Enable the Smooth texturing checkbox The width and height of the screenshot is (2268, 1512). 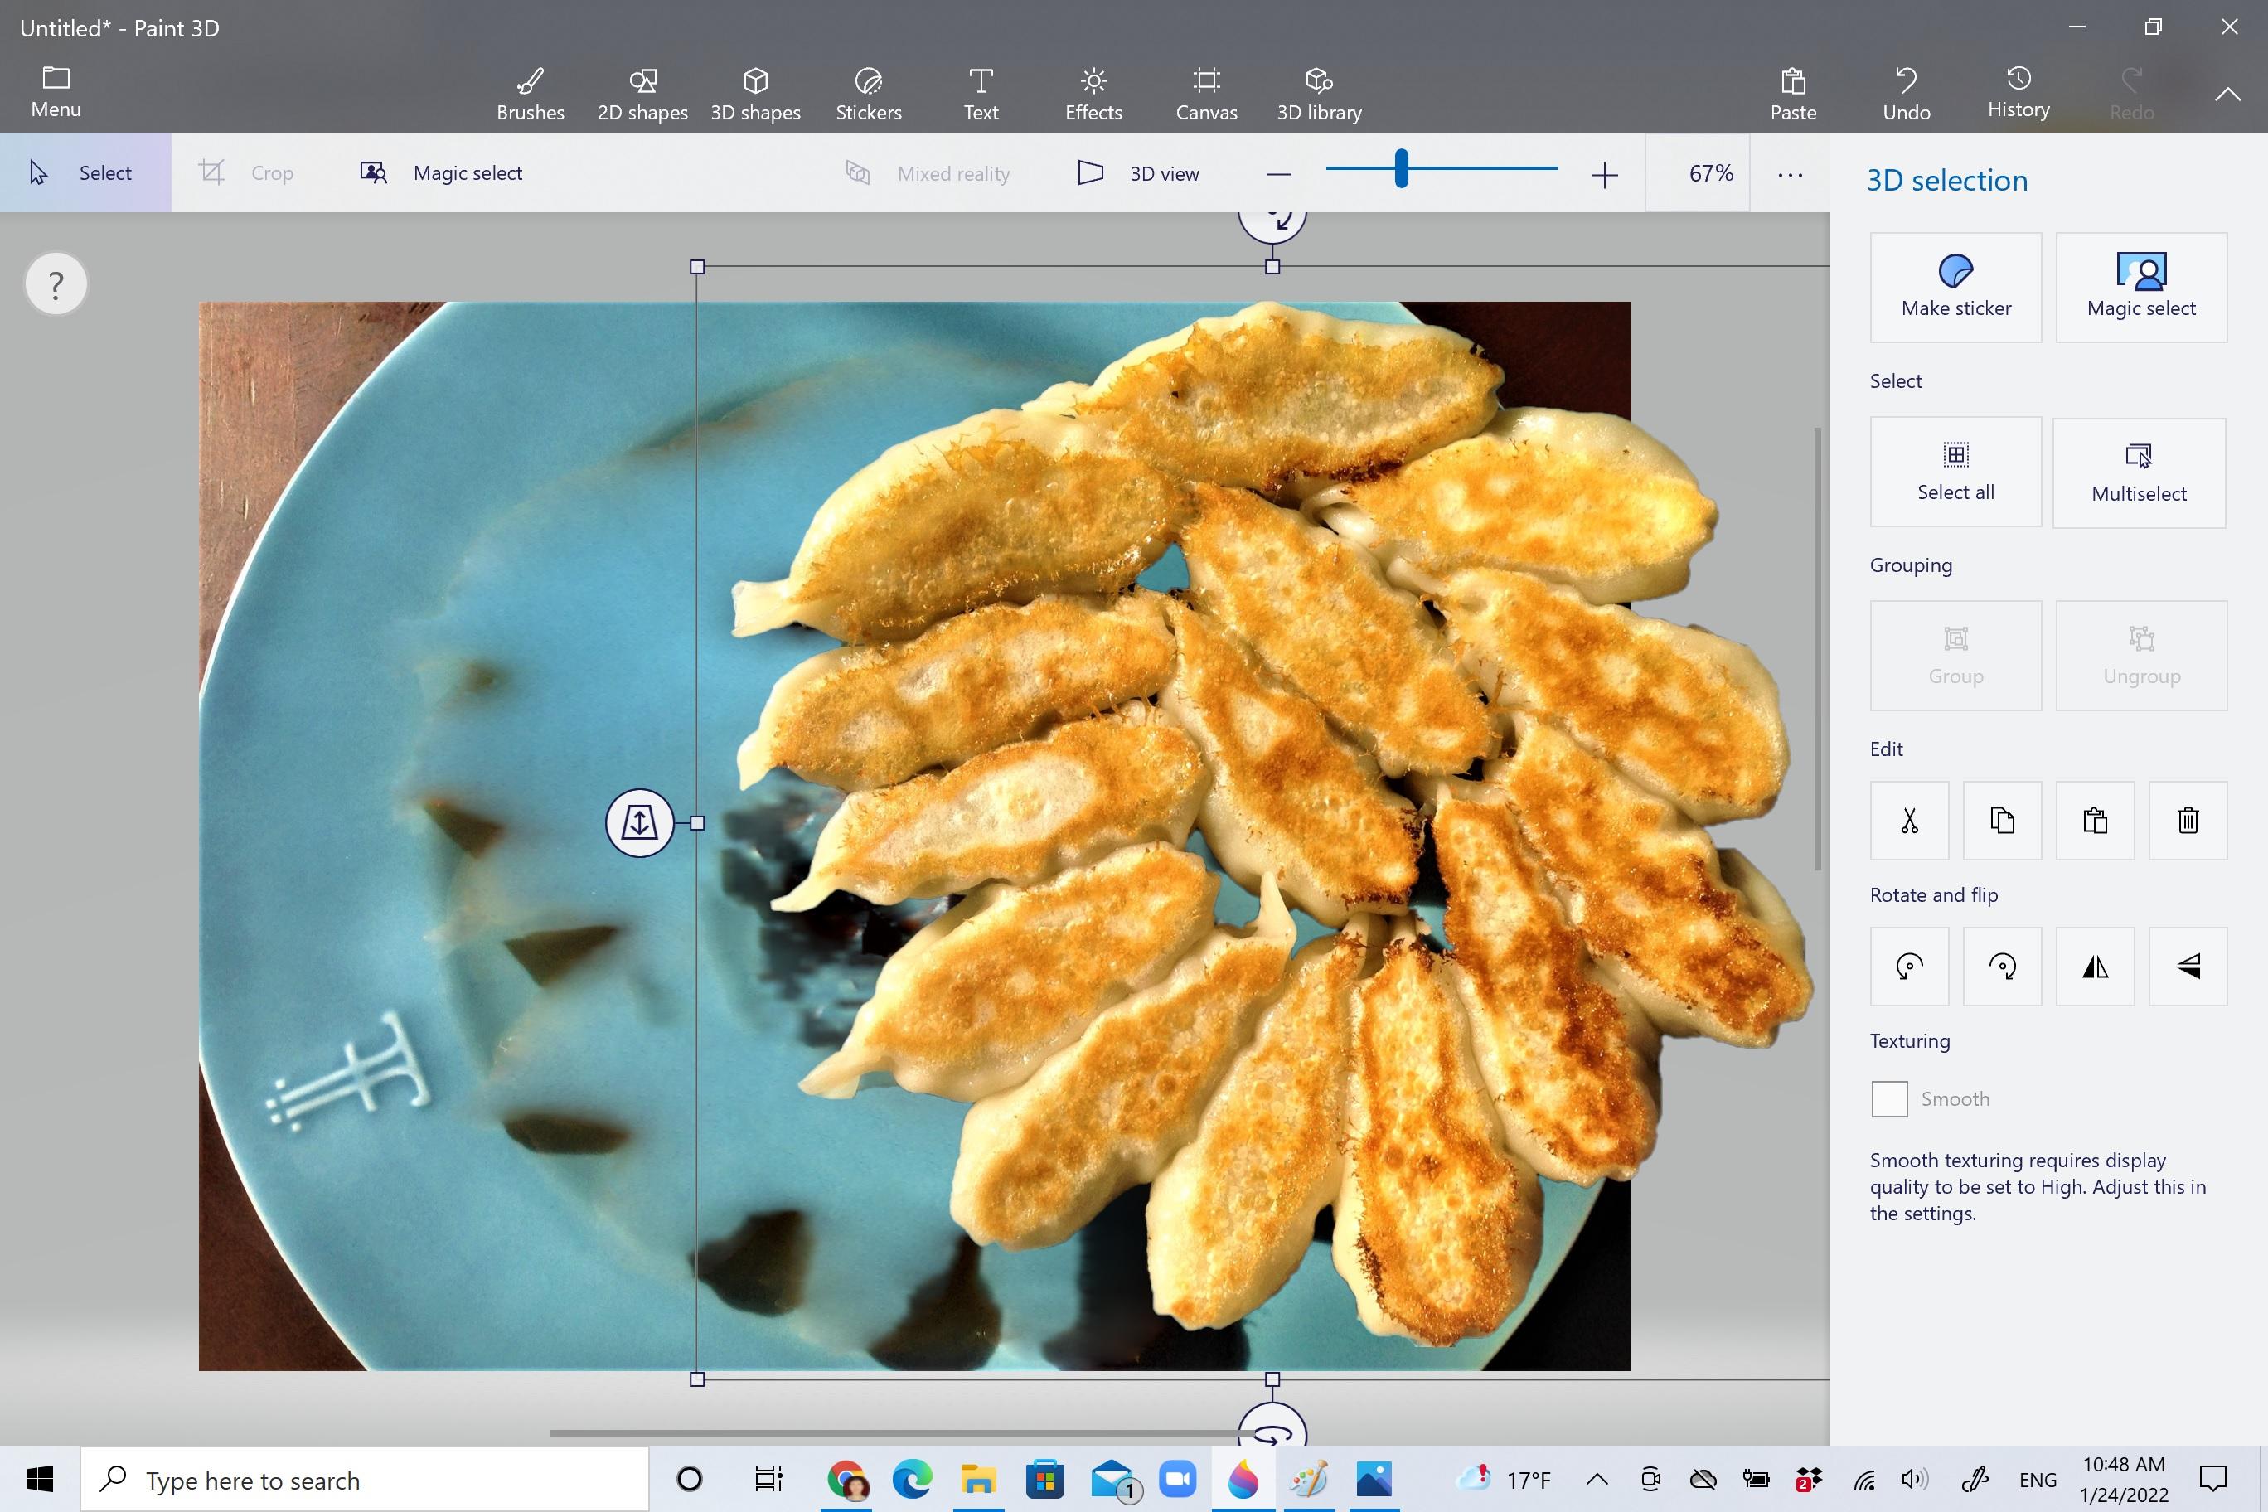[x=1888, y=1098]
